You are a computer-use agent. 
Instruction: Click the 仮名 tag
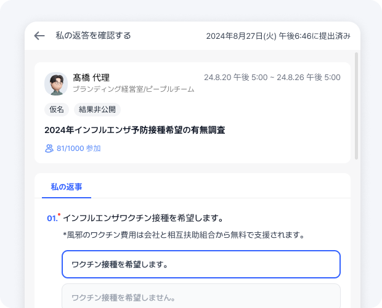click(x=56, y=110)
